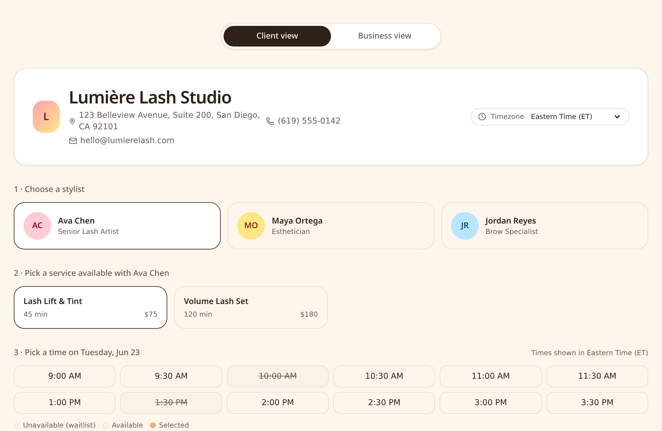Screen dimensions: 662x431
Task: Click Ava Chen's AC avatar
Action: click(37, 226)
